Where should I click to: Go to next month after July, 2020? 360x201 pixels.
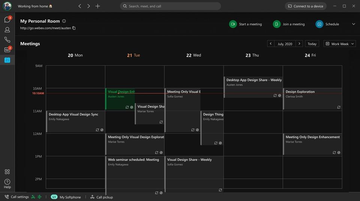point(299,44)
